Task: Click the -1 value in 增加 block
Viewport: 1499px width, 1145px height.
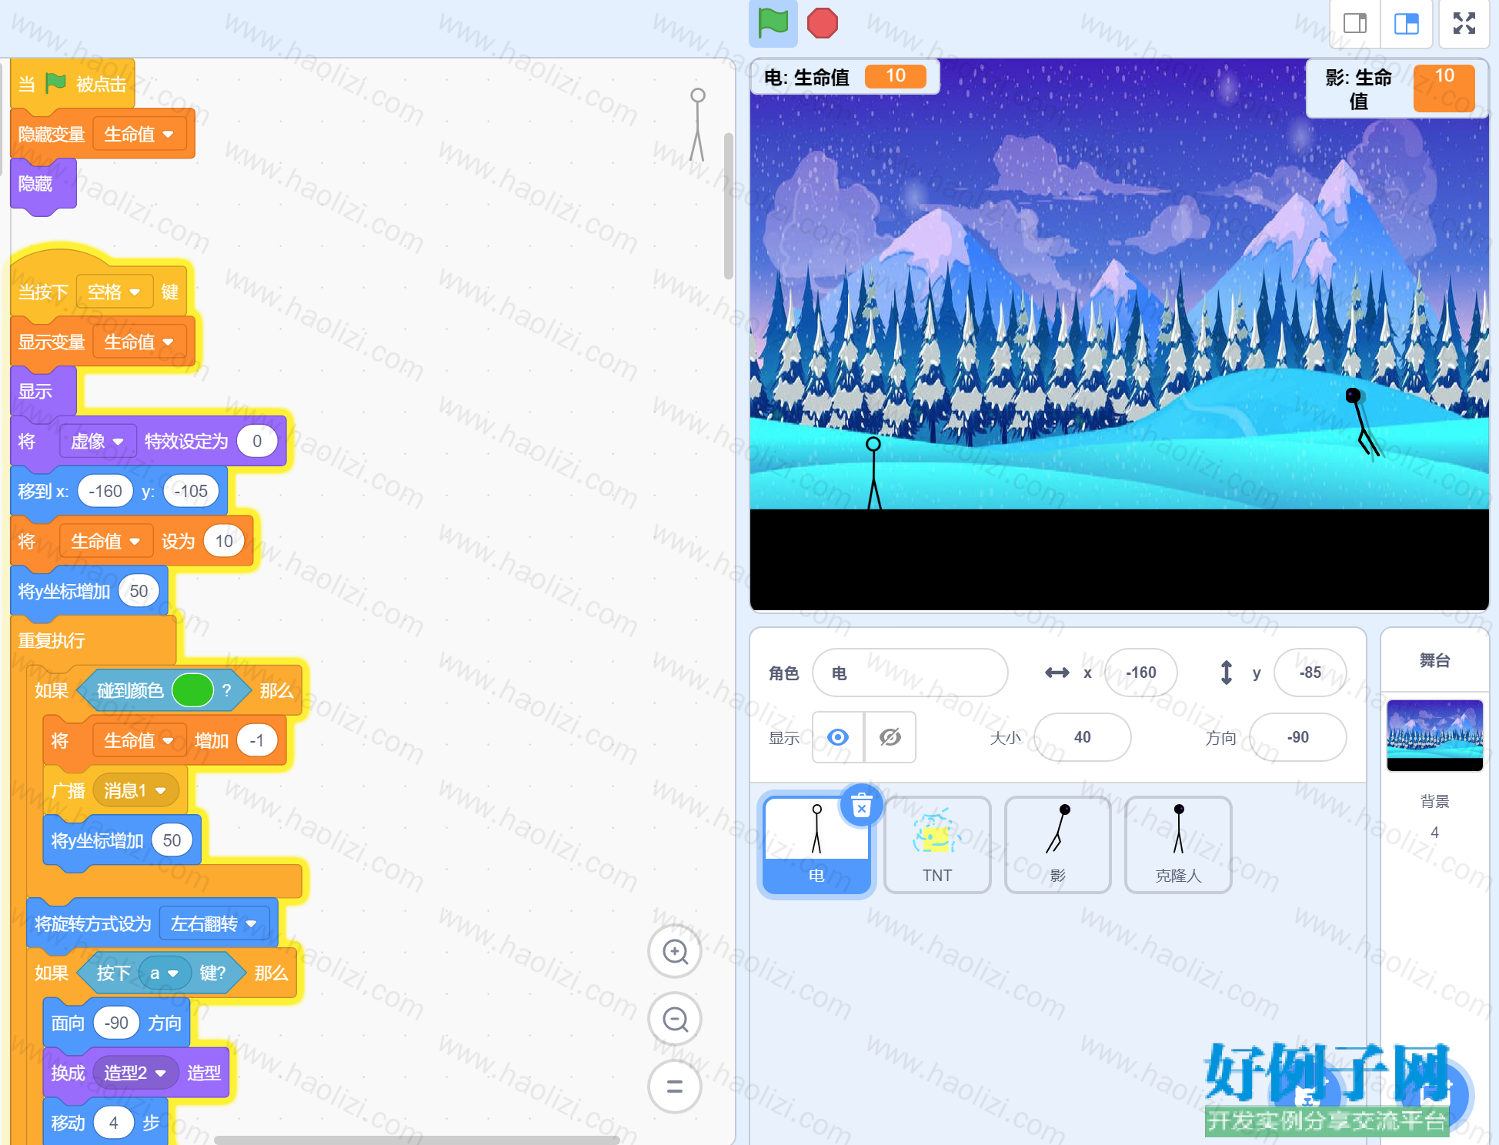Action: click(x=257, y=741)
